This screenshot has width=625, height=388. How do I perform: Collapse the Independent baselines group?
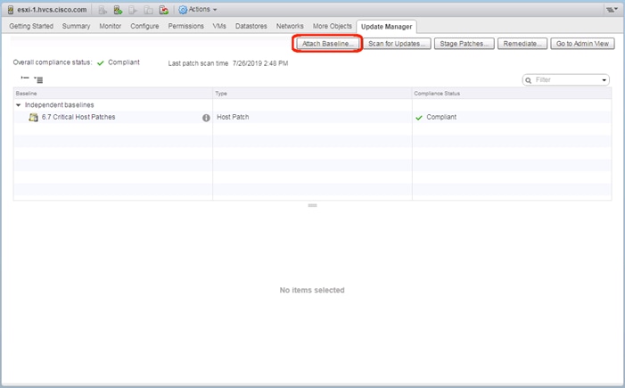19,105
